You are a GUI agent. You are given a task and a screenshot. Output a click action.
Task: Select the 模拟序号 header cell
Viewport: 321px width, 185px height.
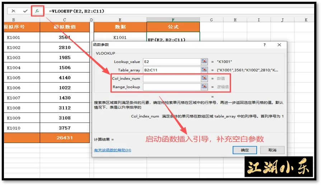point(22,27)
